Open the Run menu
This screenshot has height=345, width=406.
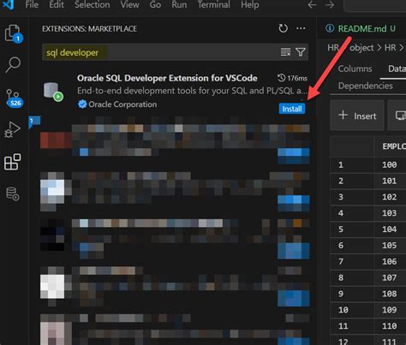tap(179, 4)
